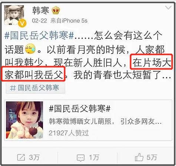Like the post with thumbs-up icon
This screenshot has height=166, width=176.
tap(139, 157)
